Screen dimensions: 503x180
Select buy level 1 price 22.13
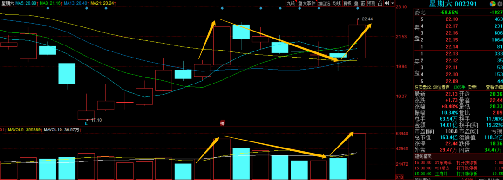click(x=451, y=53)
